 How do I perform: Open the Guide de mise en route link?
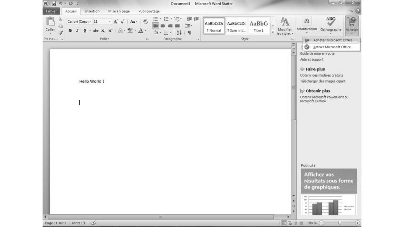[317, 53]
